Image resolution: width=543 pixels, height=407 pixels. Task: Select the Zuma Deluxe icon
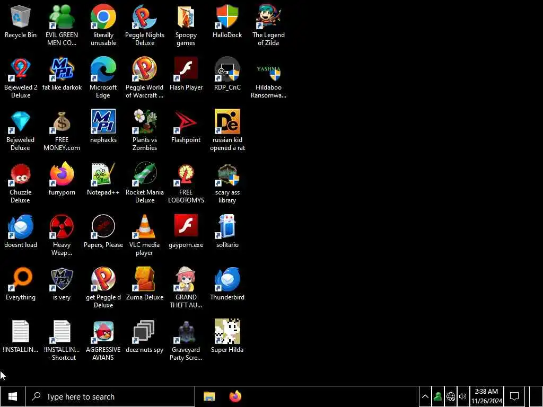coord(144,279)
